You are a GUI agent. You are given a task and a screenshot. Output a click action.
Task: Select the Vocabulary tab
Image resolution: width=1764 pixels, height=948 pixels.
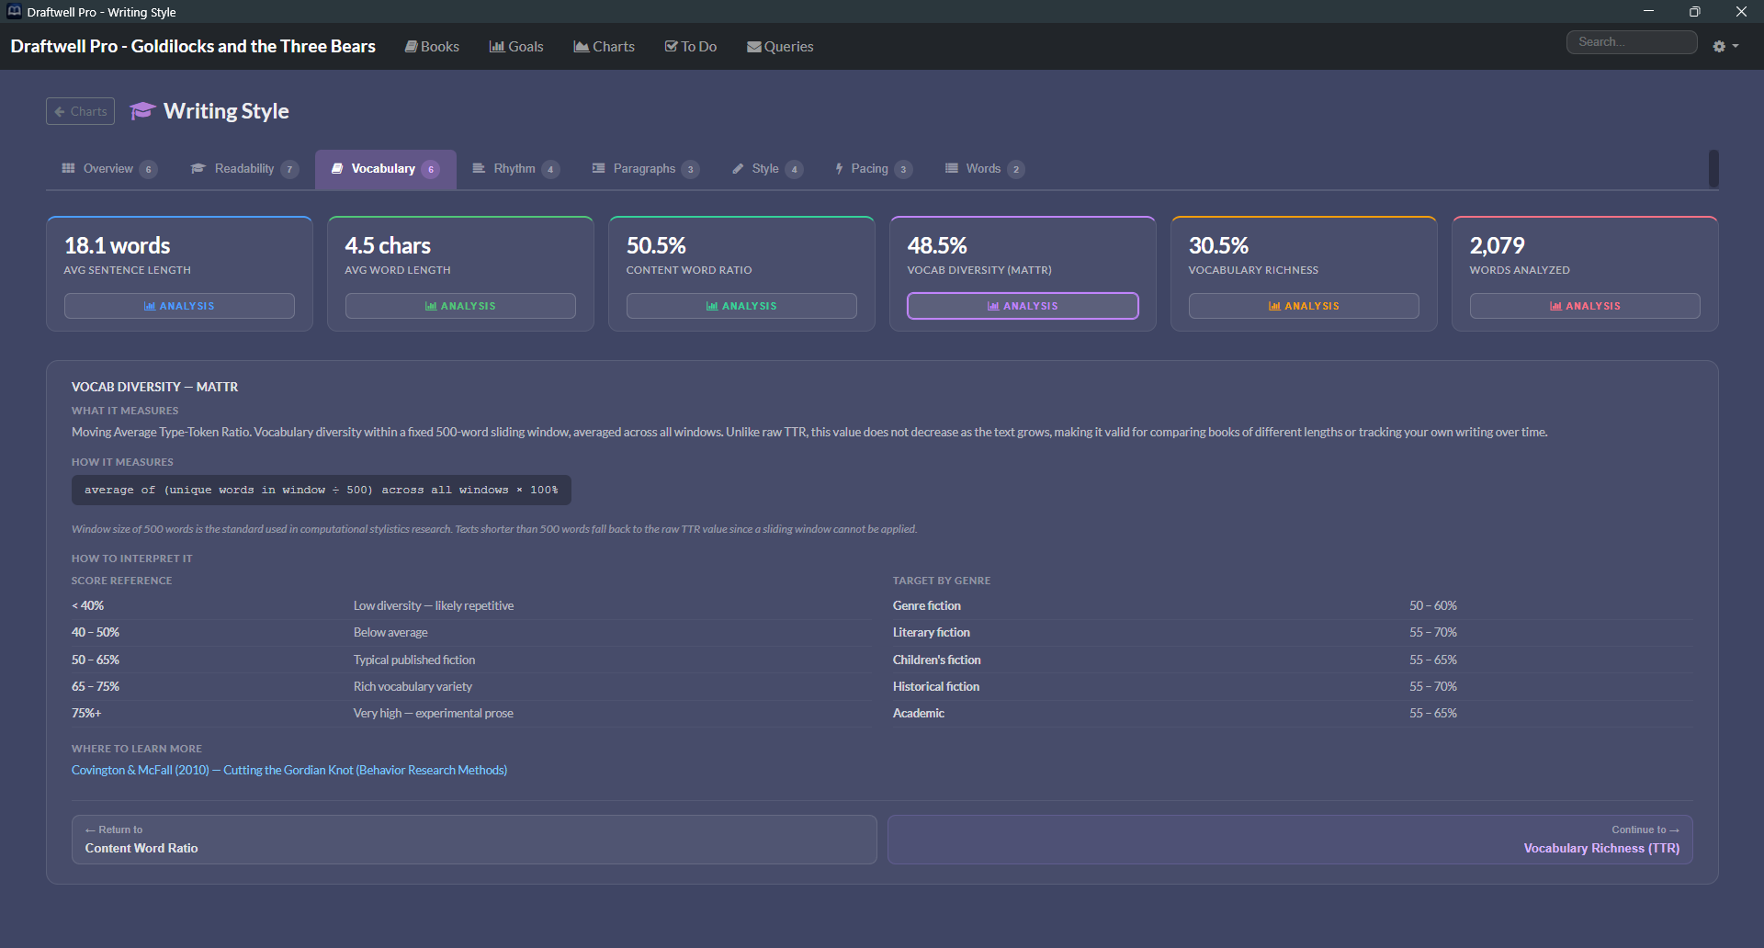tap(386, 169)
